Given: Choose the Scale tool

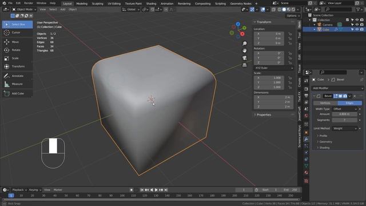Looking at the screenshot, I should pyautogui.click(x=17, y=58).
